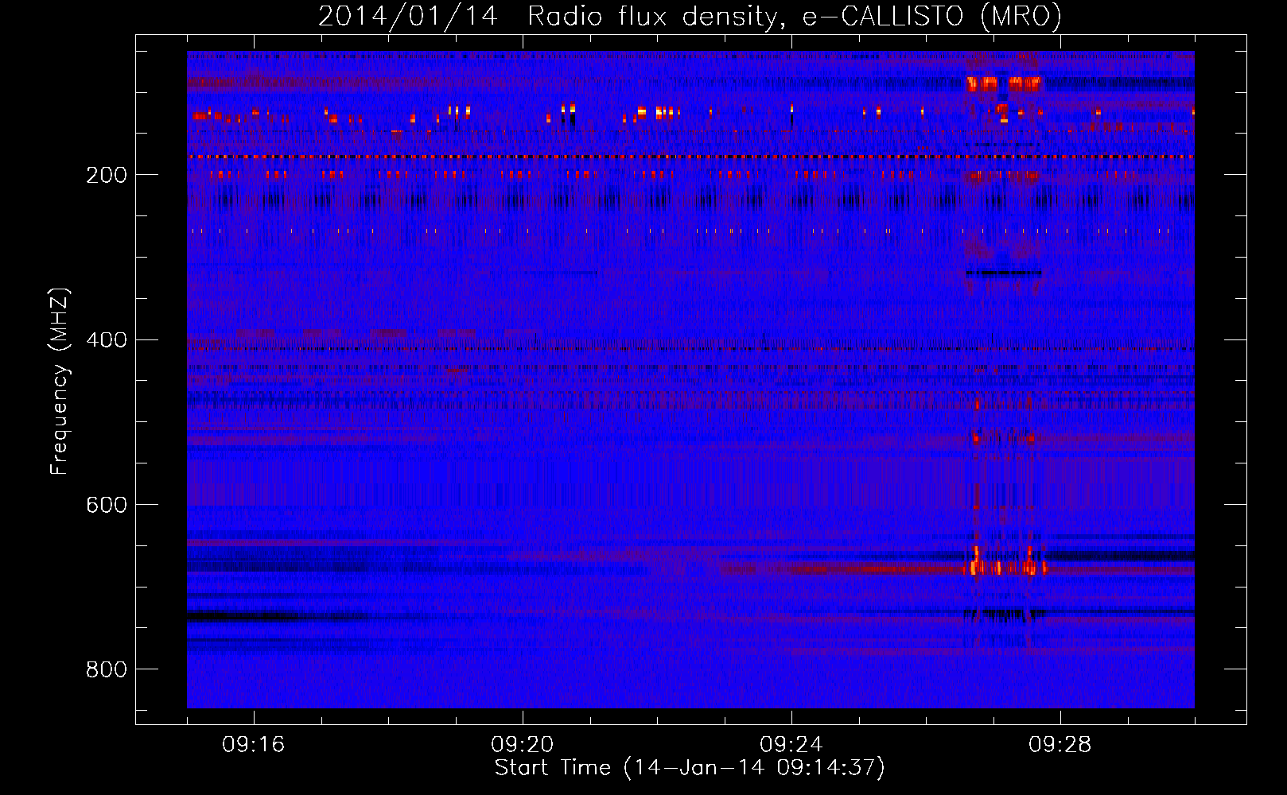Click the 400 frequency tick label
The height and width of the screenshot is (795, 1287).
tap(107, 340)
